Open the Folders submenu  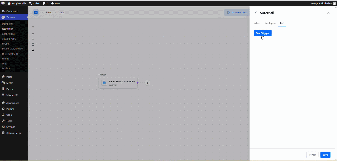(x=6, y=58)
